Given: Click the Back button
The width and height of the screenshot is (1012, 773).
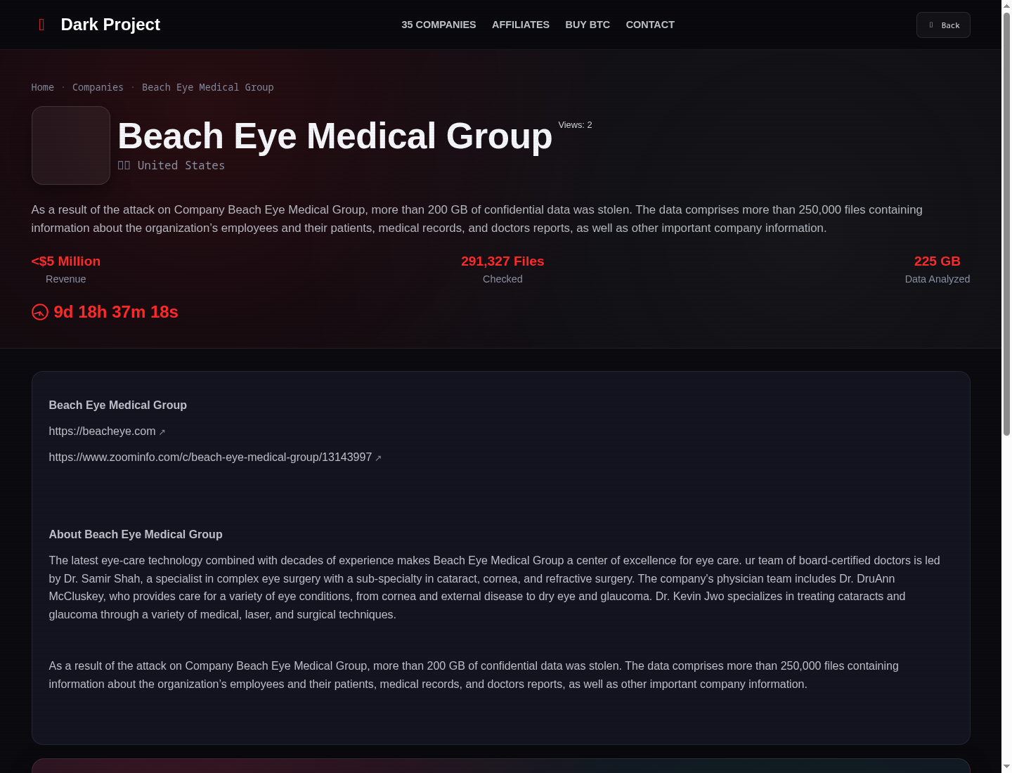Looking at the screenshot, I should point(943,25).
